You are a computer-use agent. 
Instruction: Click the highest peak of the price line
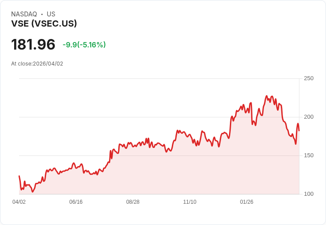(x=267, y=96)
